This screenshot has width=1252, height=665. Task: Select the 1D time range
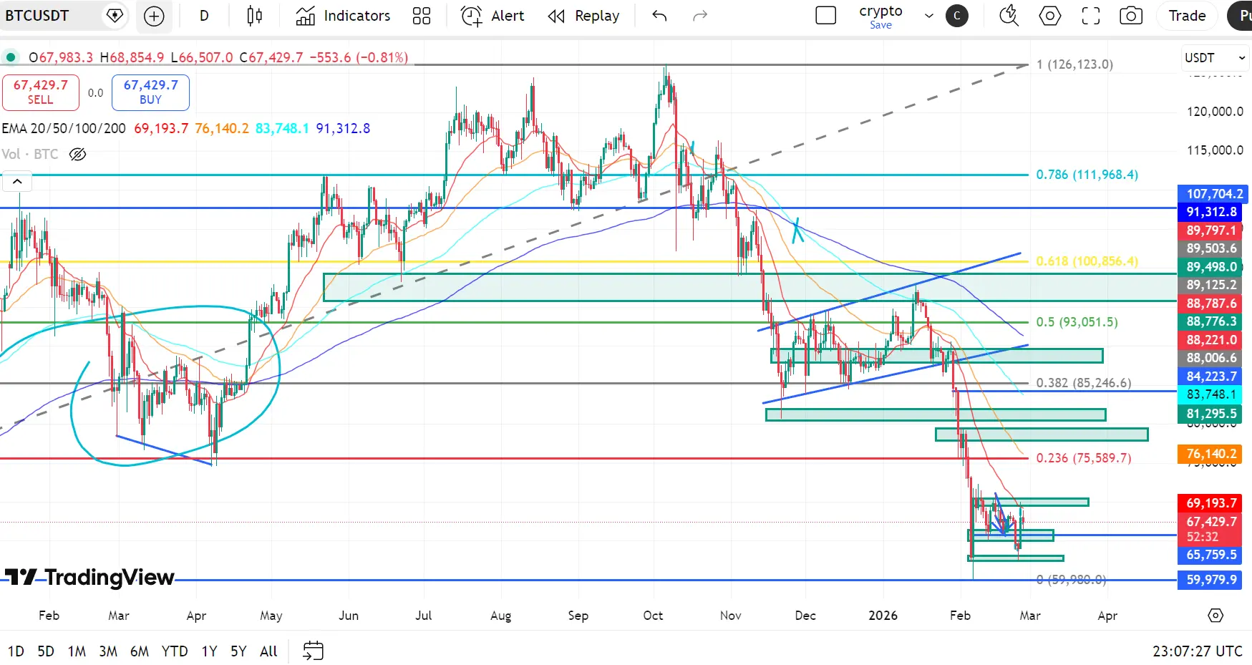[16, 651]
